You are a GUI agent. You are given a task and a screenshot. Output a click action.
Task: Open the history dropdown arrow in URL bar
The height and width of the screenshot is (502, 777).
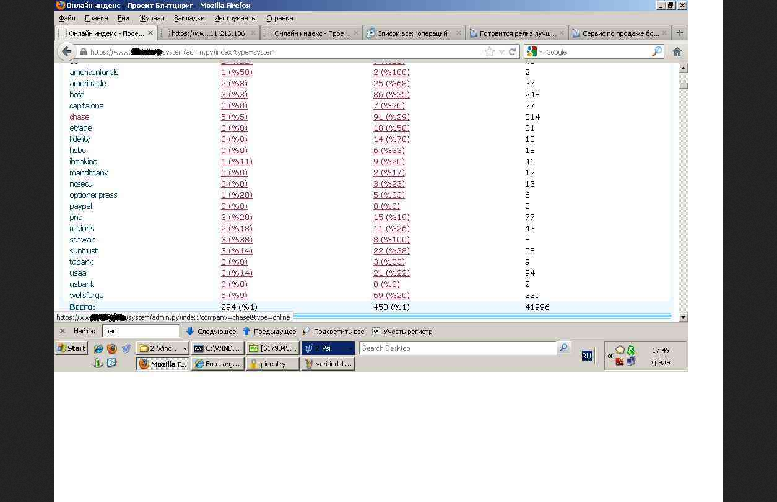coord(502,52)
